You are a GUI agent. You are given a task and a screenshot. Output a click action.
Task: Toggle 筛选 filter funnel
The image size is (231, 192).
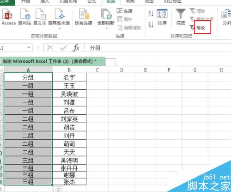(181, 17)
